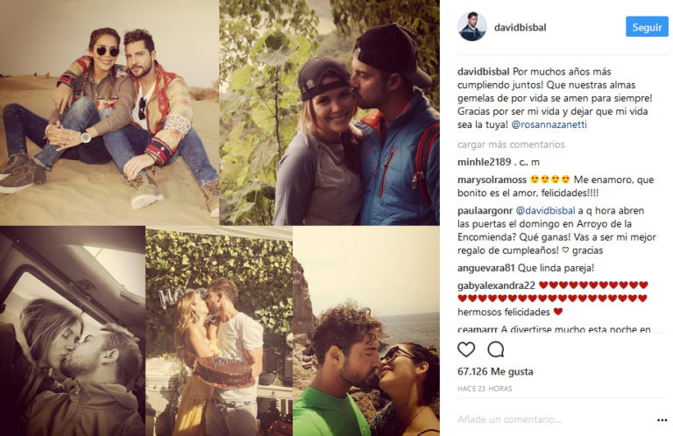Click the Seguir follow button

coord(647,26)
